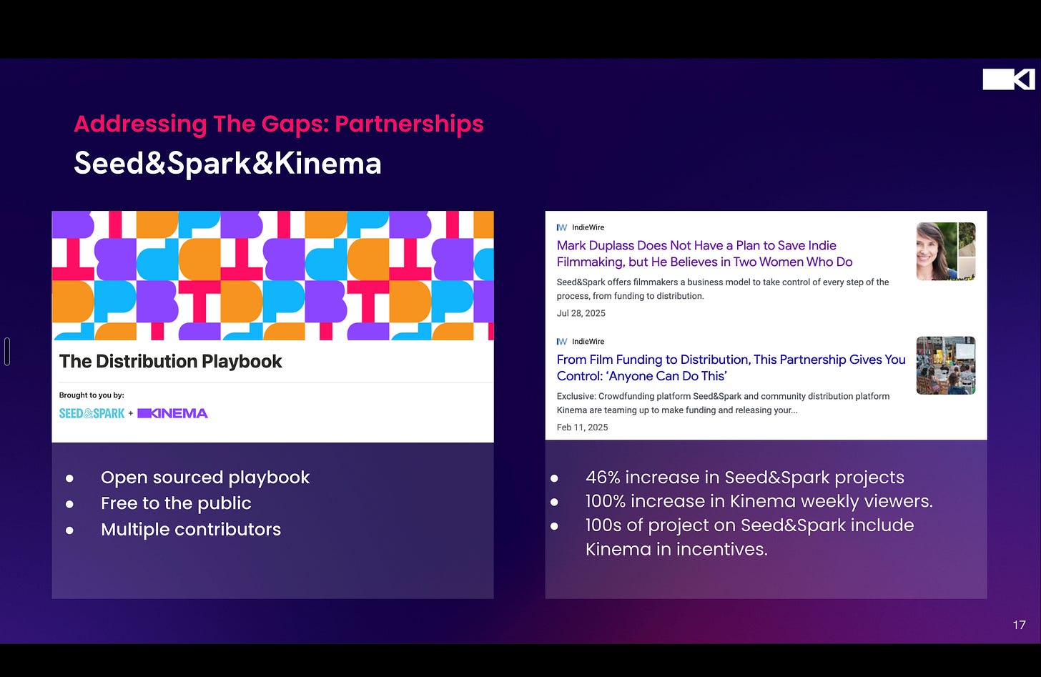The height and width of the screenshot is (677, 1041).
Task: Select the woman's portrait thumbnail beside the Duplass article
Action: 946,251
